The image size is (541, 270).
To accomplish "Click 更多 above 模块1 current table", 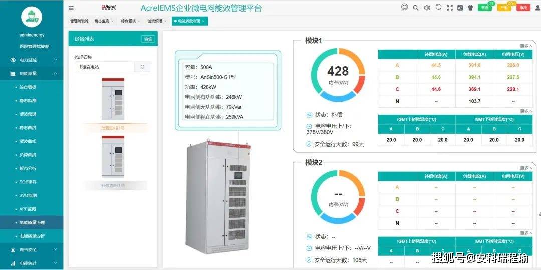I will (x=526, y=46).
